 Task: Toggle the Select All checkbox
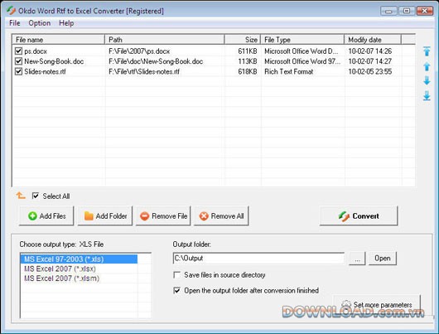click(x=36, y=196)
